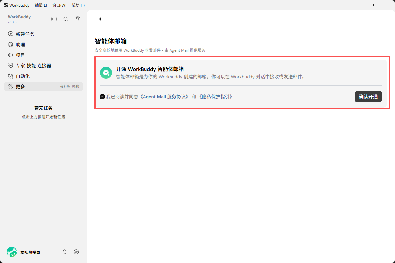Click the 助理 assistant icon
Screen dimensions: 395x263
11,44
